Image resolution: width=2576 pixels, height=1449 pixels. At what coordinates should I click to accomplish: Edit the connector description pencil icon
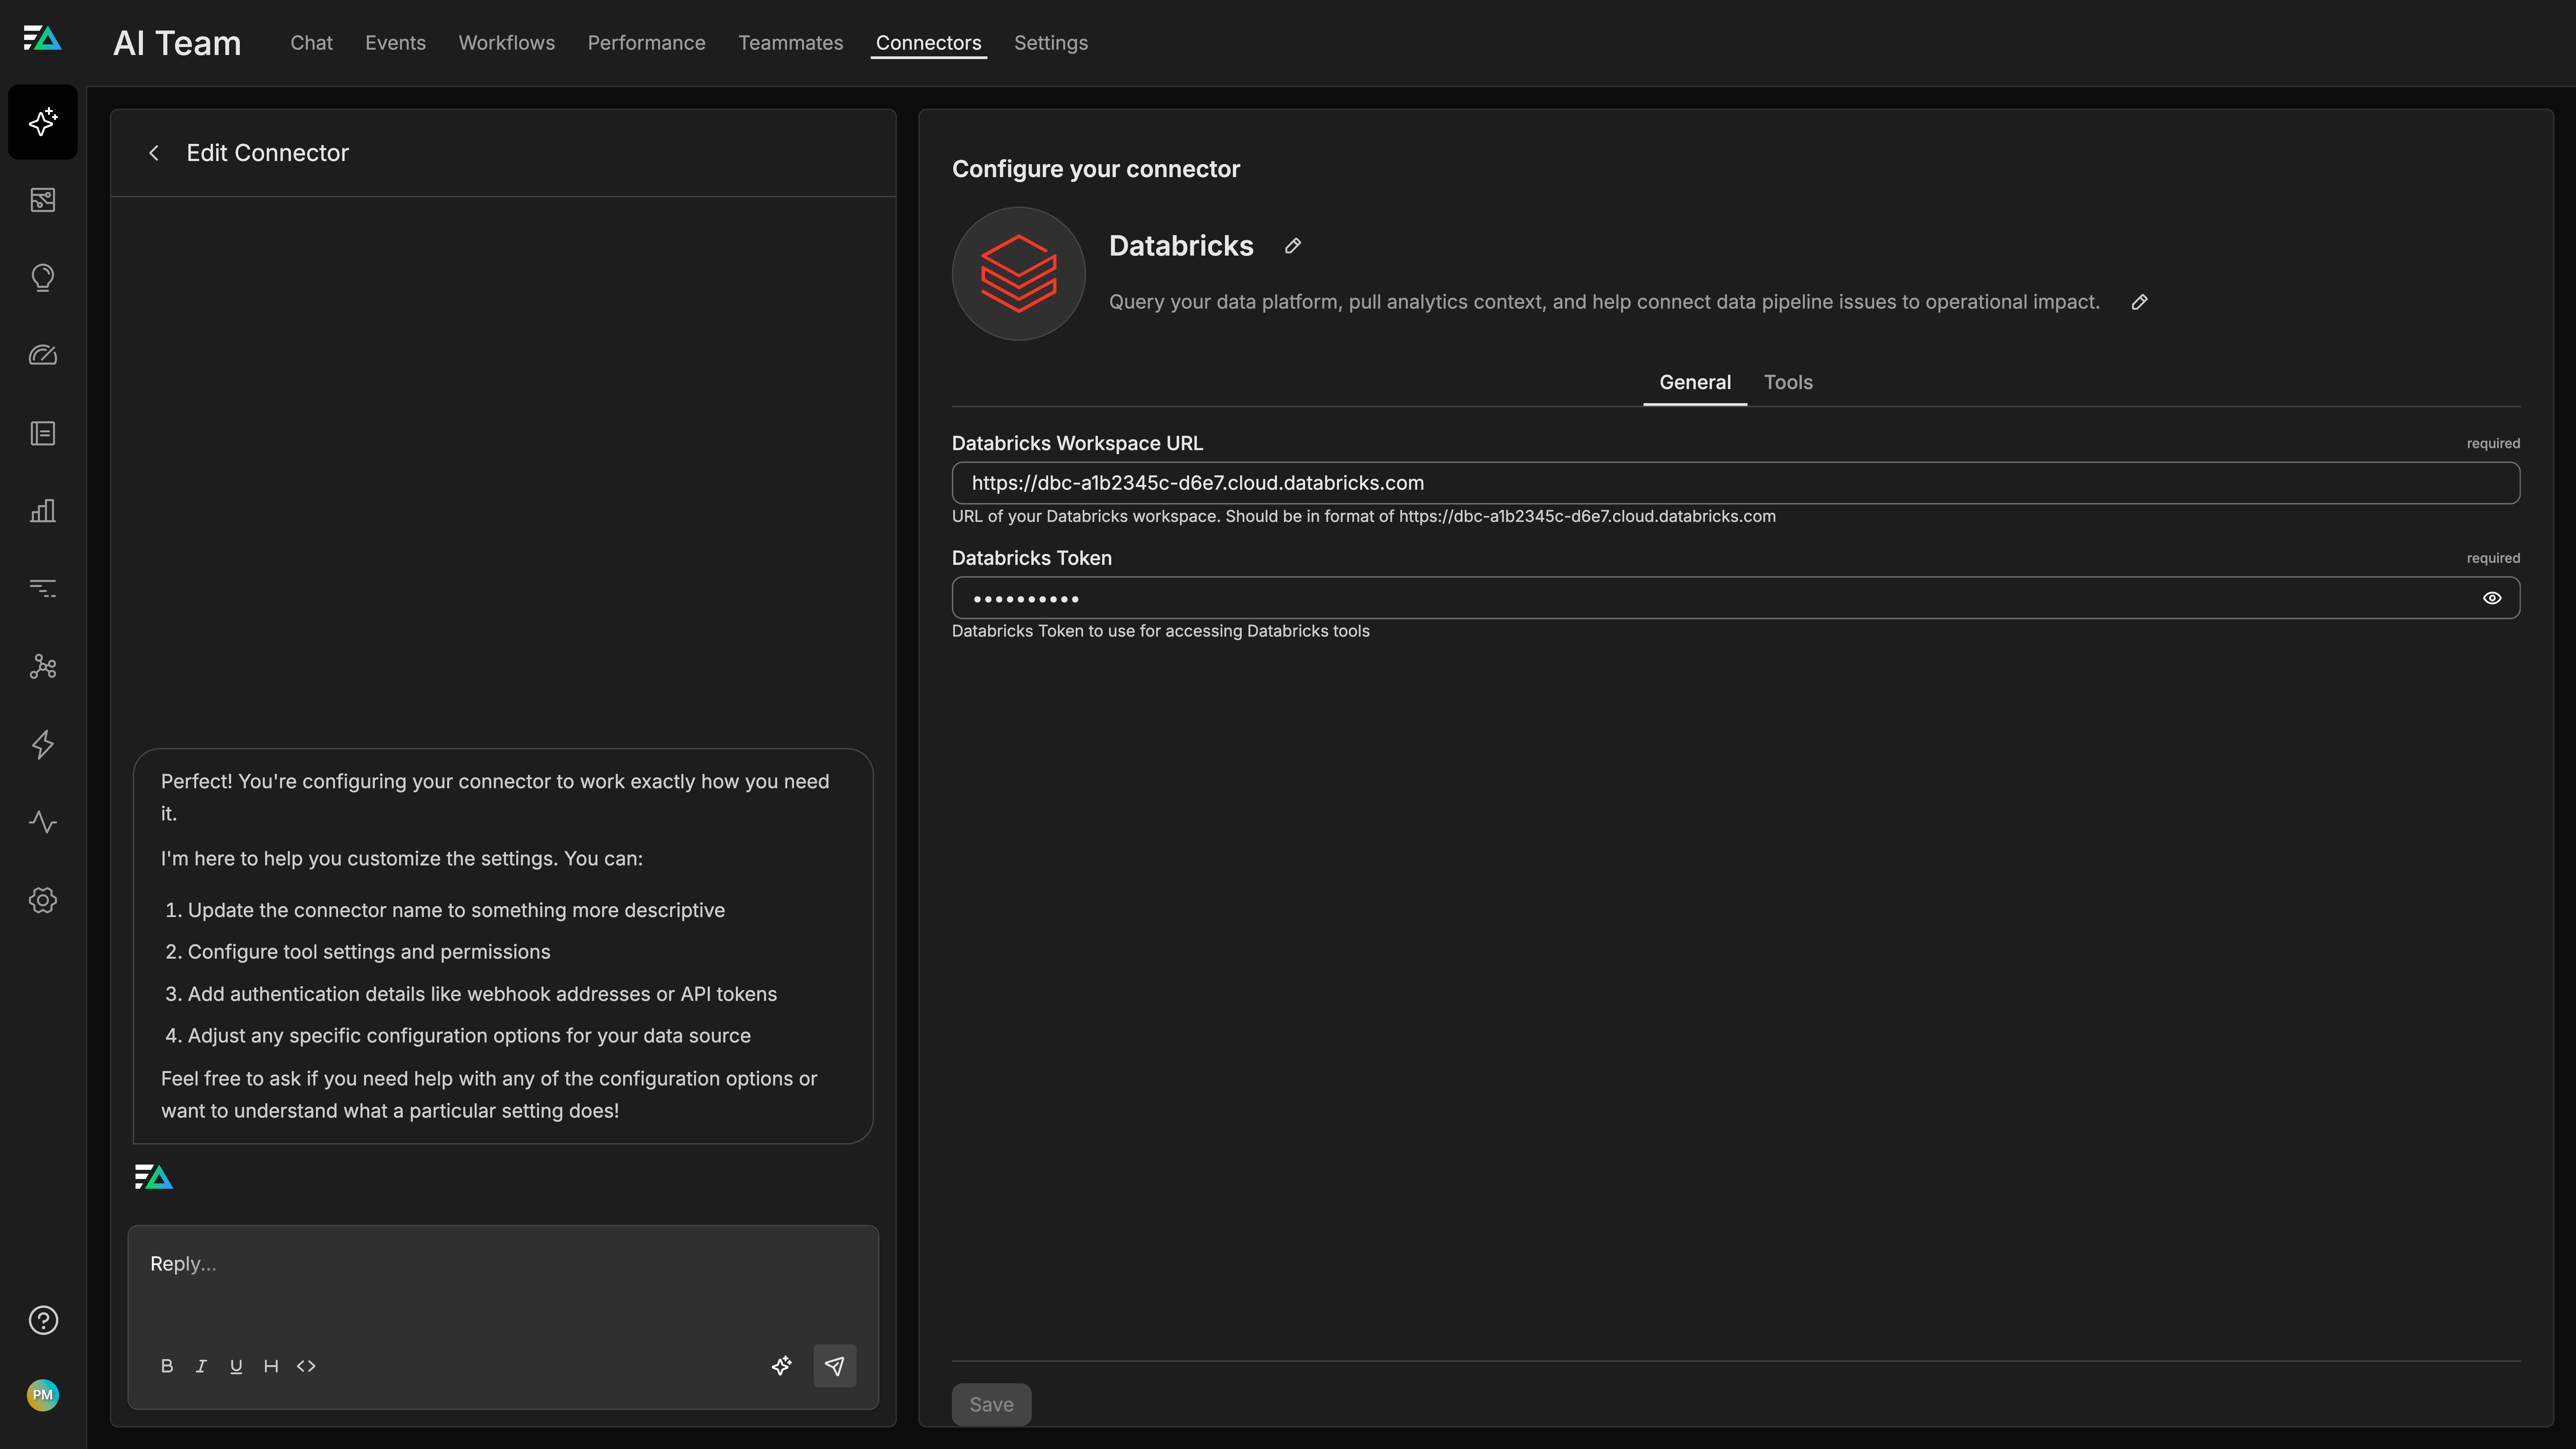[x=2139, y=302]
